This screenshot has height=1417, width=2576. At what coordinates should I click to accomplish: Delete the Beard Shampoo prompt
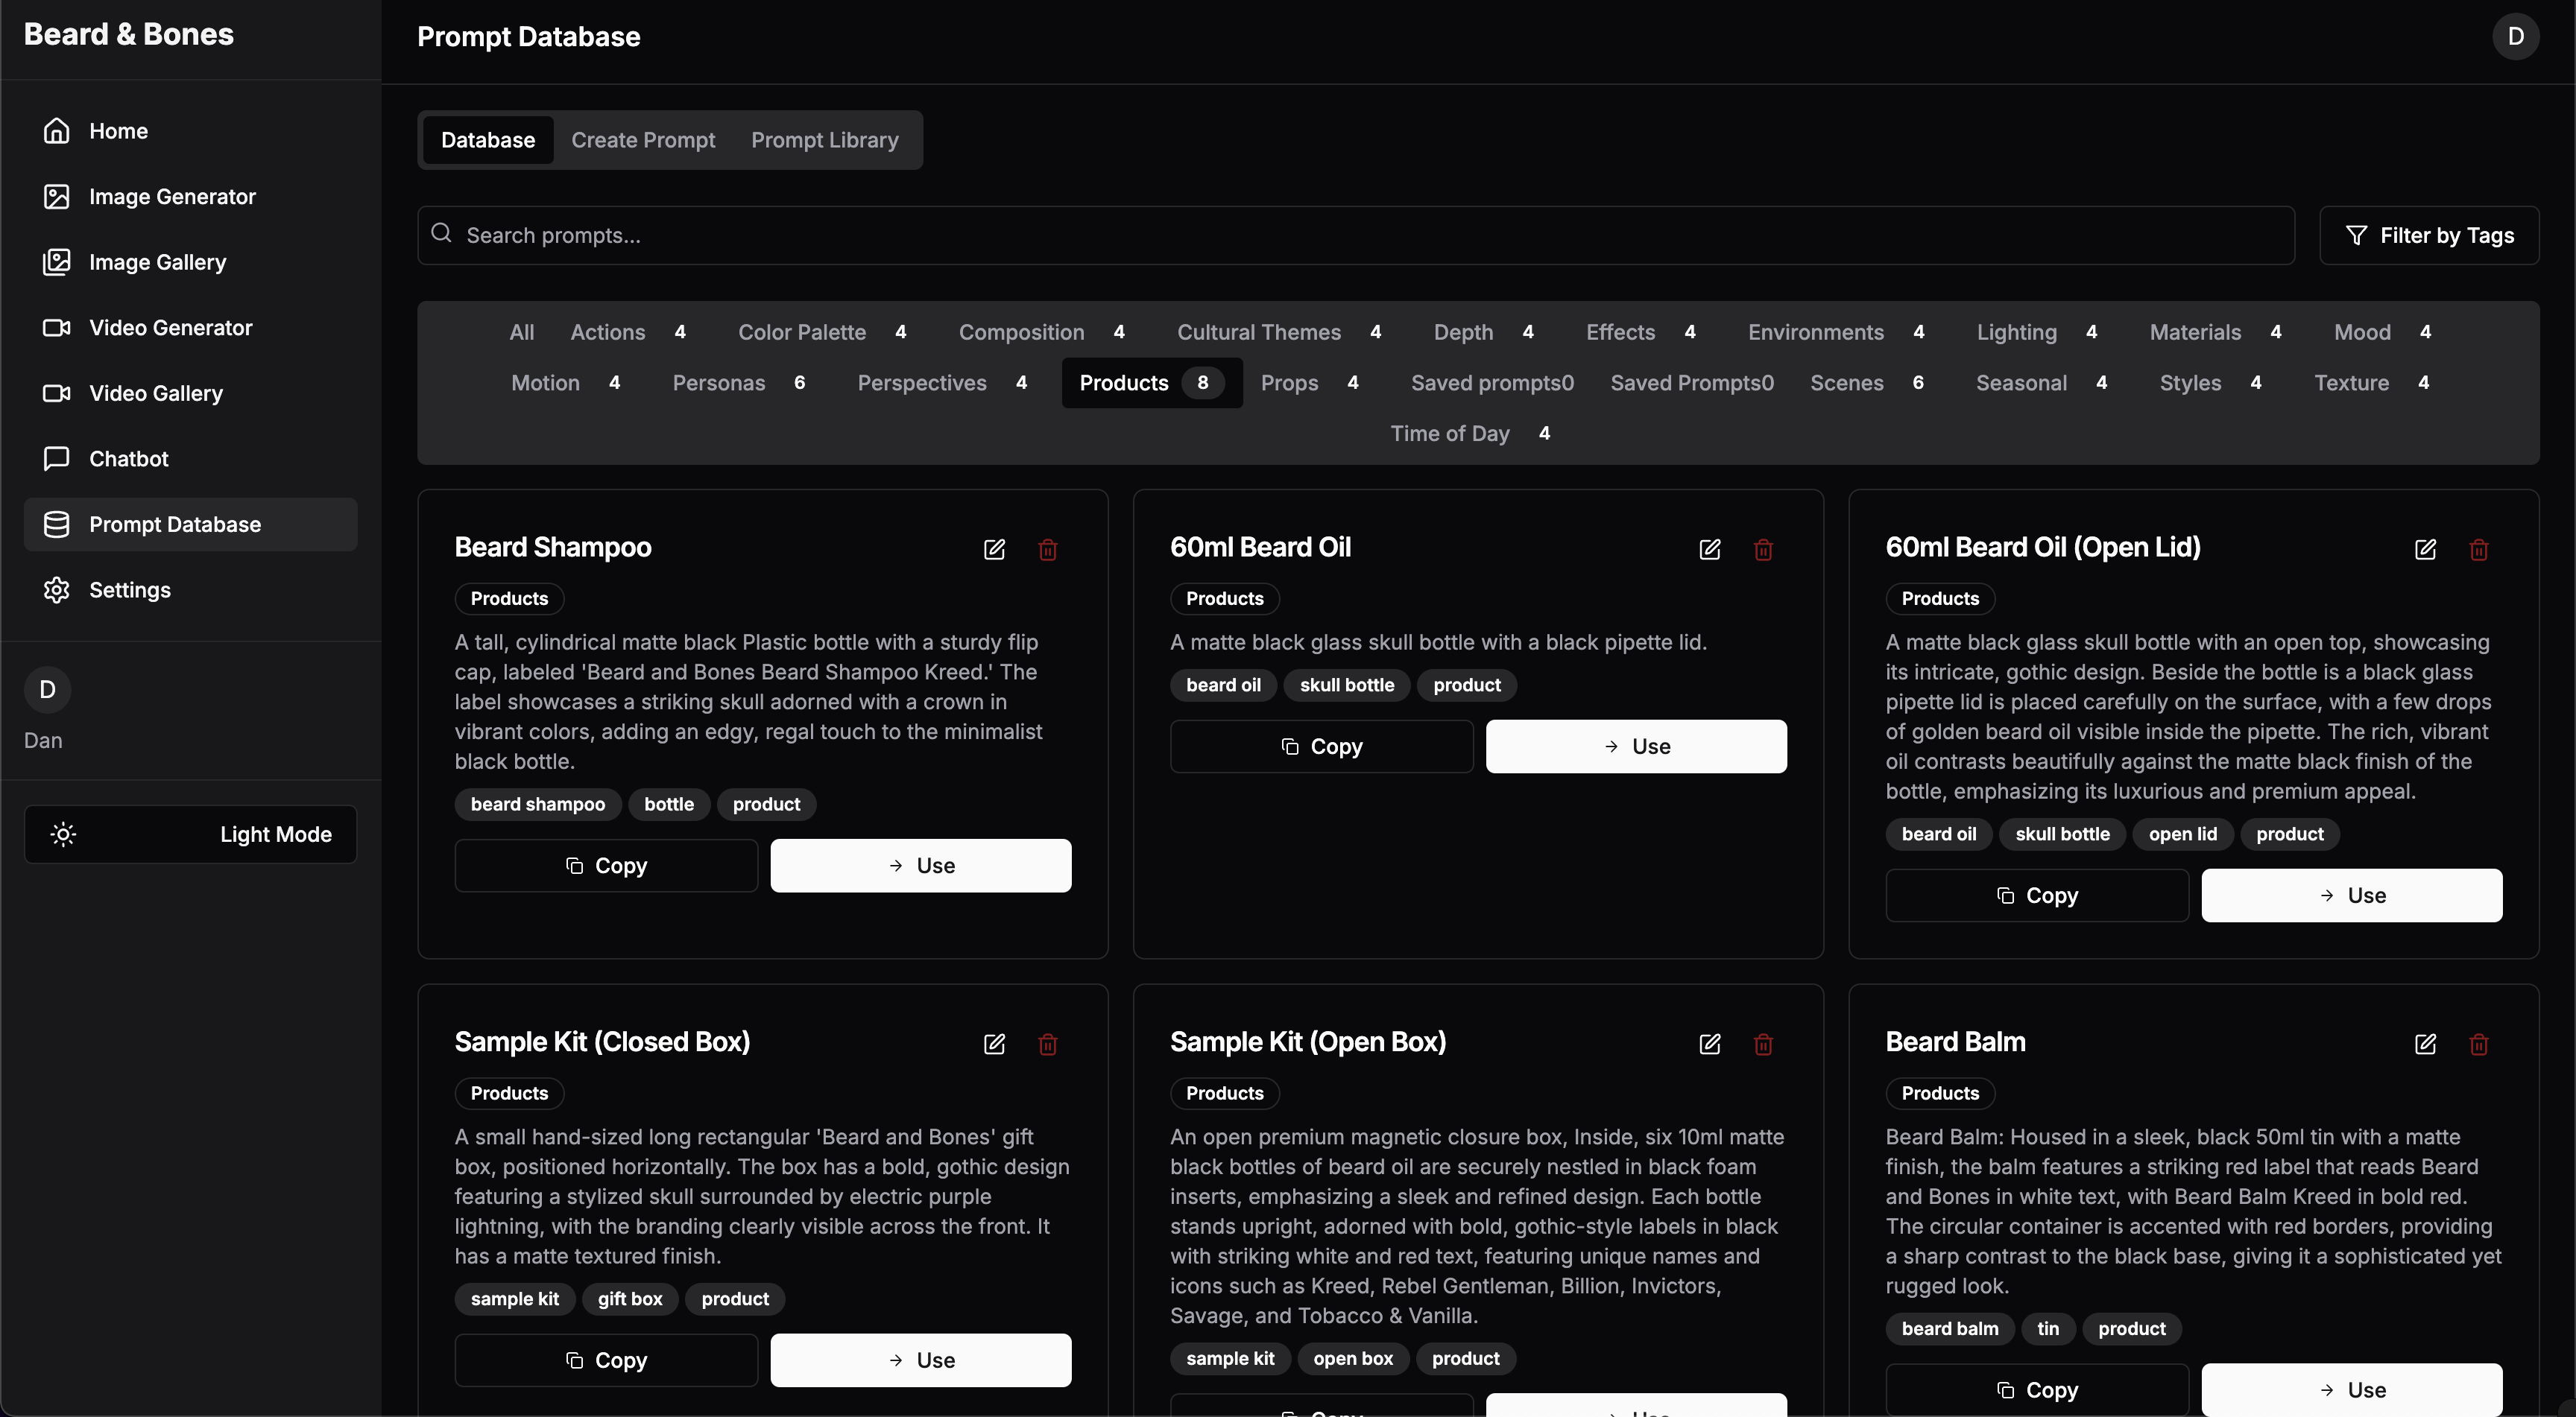tap(1048, 550)
